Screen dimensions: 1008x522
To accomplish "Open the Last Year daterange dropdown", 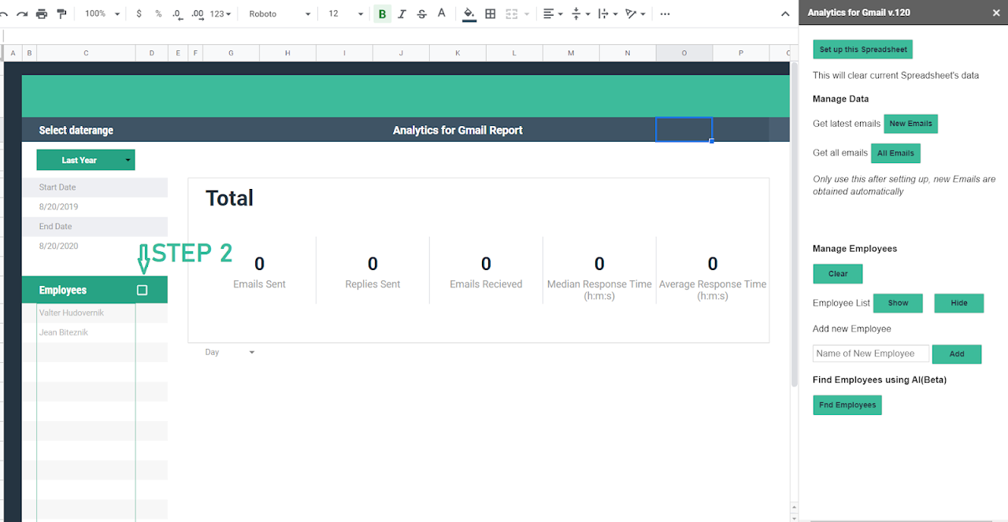I will pos(86,160).
